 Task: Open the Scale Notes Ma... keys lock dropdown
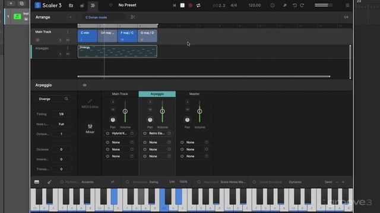point(233,182)
